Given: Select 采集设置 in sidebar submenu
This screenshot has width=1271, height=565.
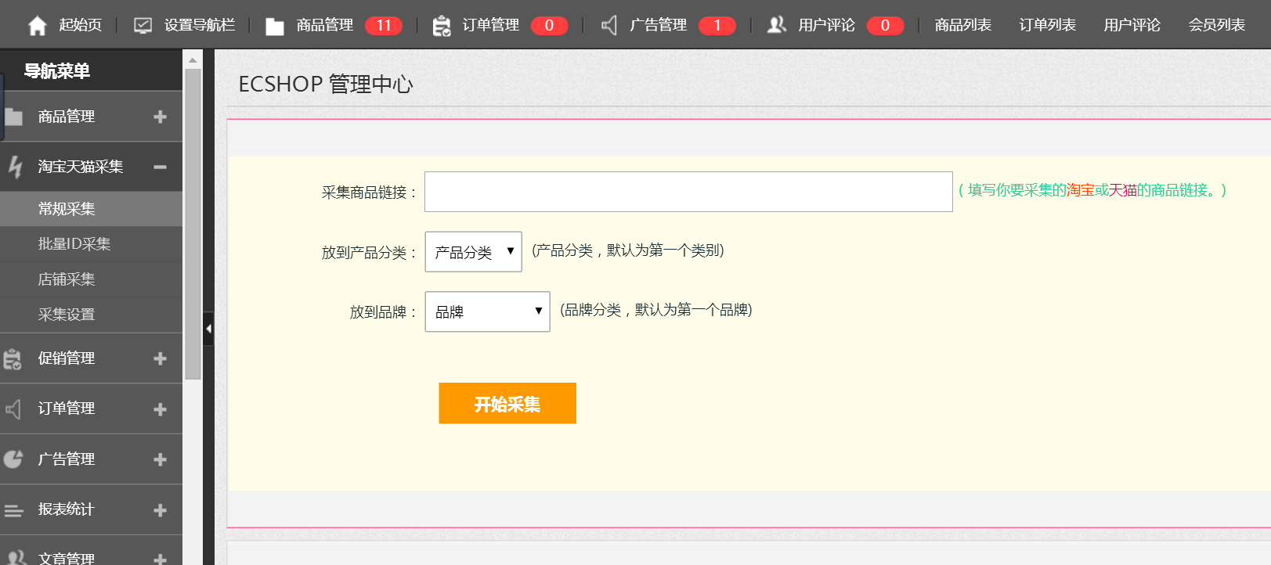Looking at the screenshot, I should tap(91, 315).
